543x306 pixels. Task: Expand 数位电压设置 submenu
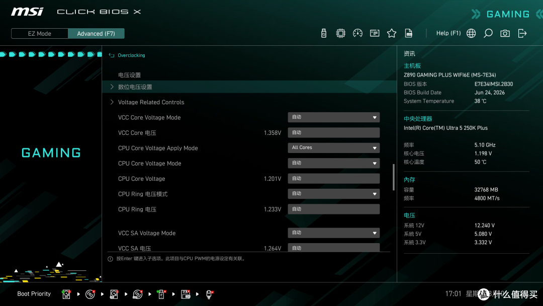(249, 87)
